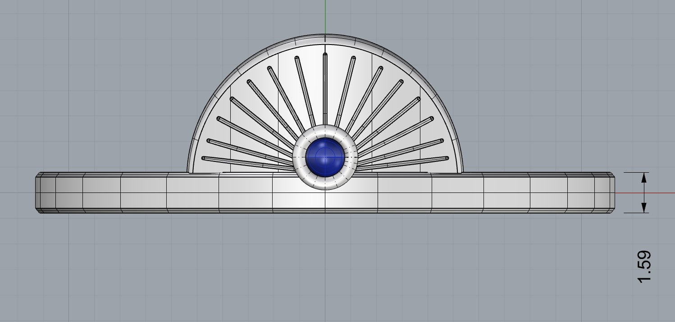Pick the semicircle's bottom-right corner at the band
This screenshot has height=322, width=675.
click(x=462, y=171)
